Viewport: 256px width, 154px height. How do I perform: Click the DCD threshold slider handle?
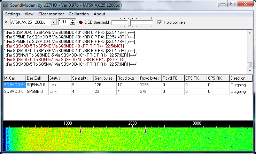point(129,23)
